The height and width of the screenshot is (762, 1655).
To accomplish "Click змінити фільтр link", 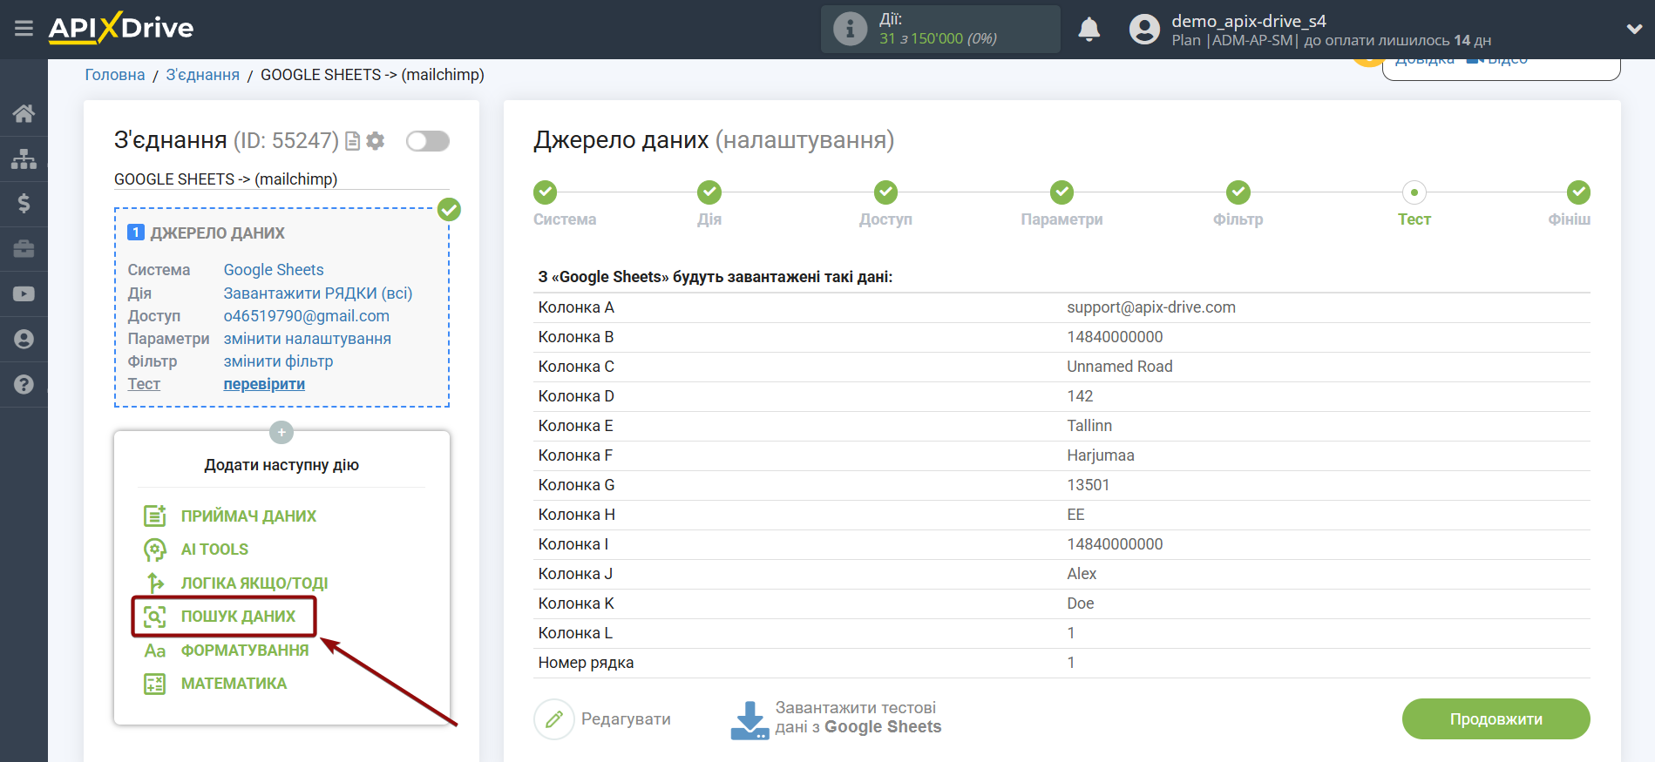I will 279,361.
